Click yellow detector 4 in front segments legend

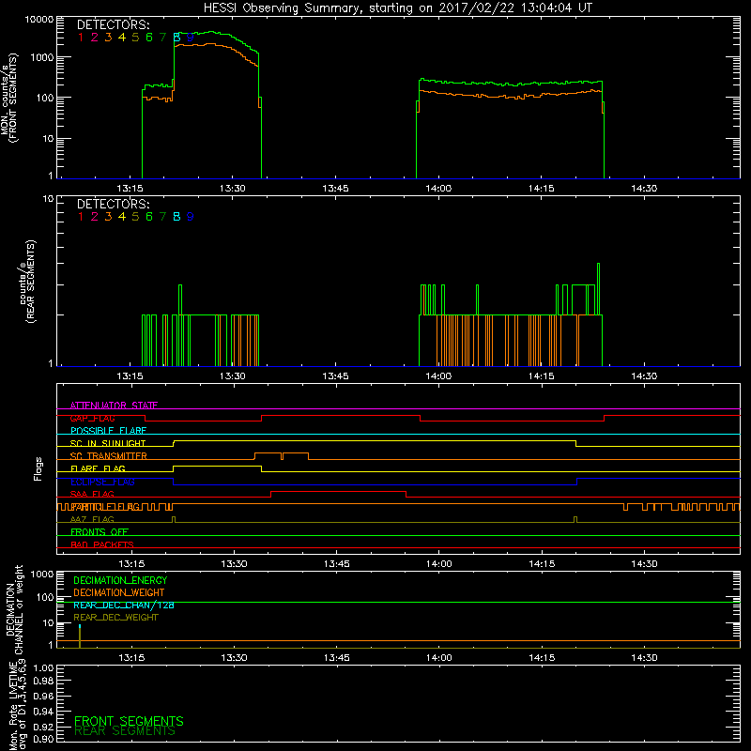[x=122, y=38]
